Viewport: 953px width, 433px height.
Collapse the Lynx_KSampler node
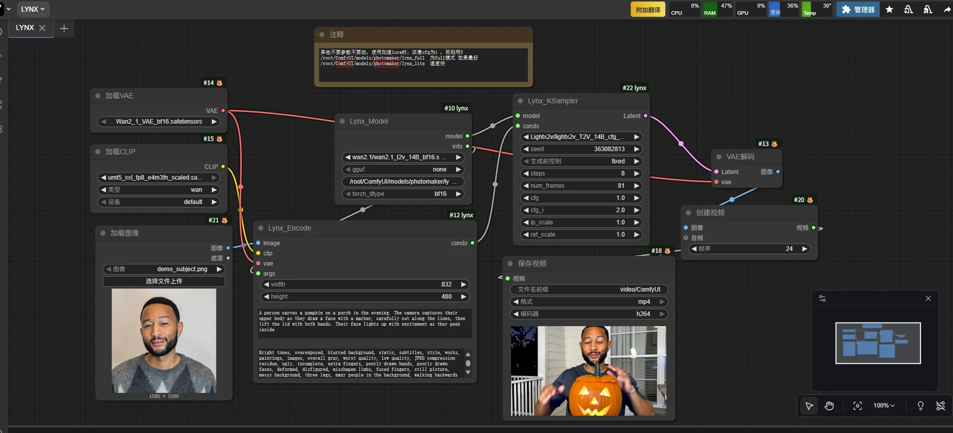click(520, 101)
